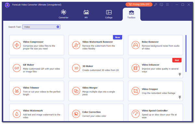Open the Video Compressor tool title
Viewport: 195px width, 124px height.
(33, 42)
